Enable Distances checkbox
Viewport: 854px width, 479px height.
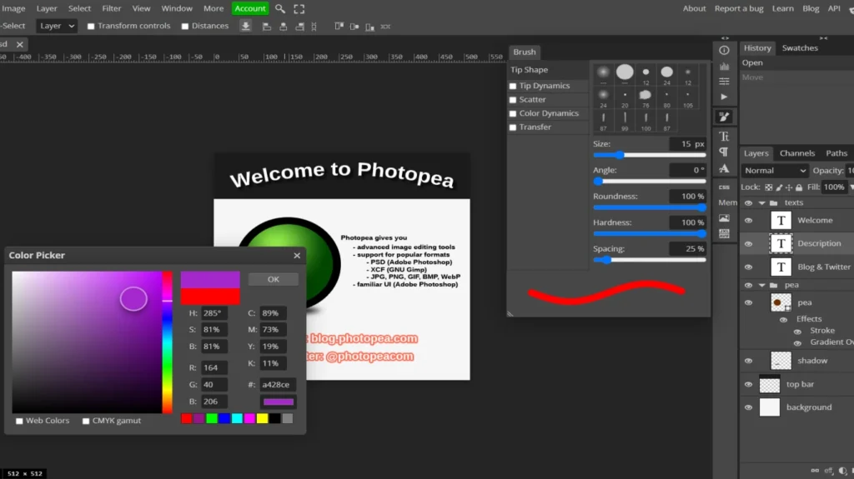(x=184, y=26)
